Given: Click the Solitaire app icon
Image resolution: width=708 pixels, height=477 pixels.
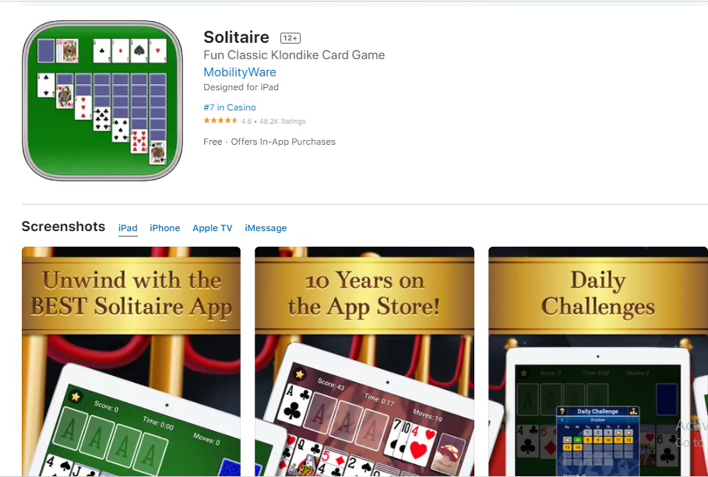Looking at the screenshot, I should pyautogui.click(x=103, y=100).
